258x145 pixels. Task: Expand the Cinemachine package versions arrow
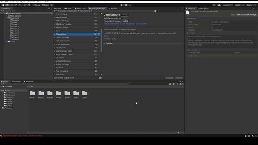[x=54, y=34]
